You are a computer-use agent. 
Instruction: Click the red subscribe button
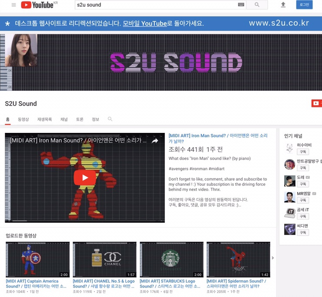tap(317, 103)
